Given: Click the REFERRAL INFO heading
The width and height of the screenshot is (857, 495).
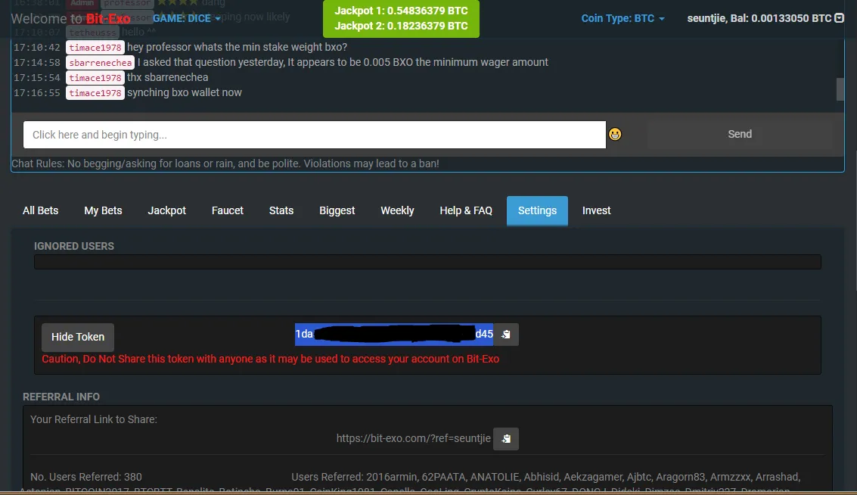Looking at the screenshot, I should [x=61, y=397].
